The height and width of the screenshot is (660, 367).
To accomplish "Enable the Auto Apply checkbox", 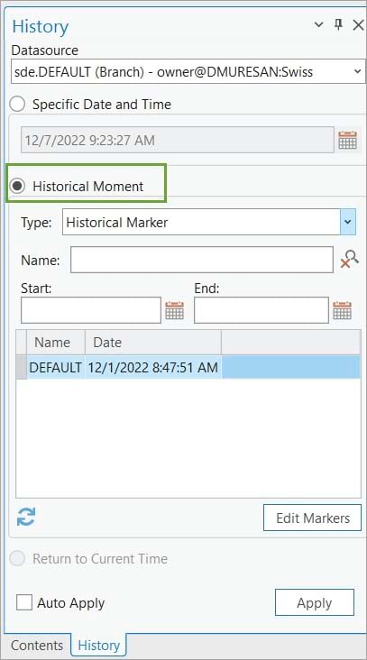I will 24,603.
